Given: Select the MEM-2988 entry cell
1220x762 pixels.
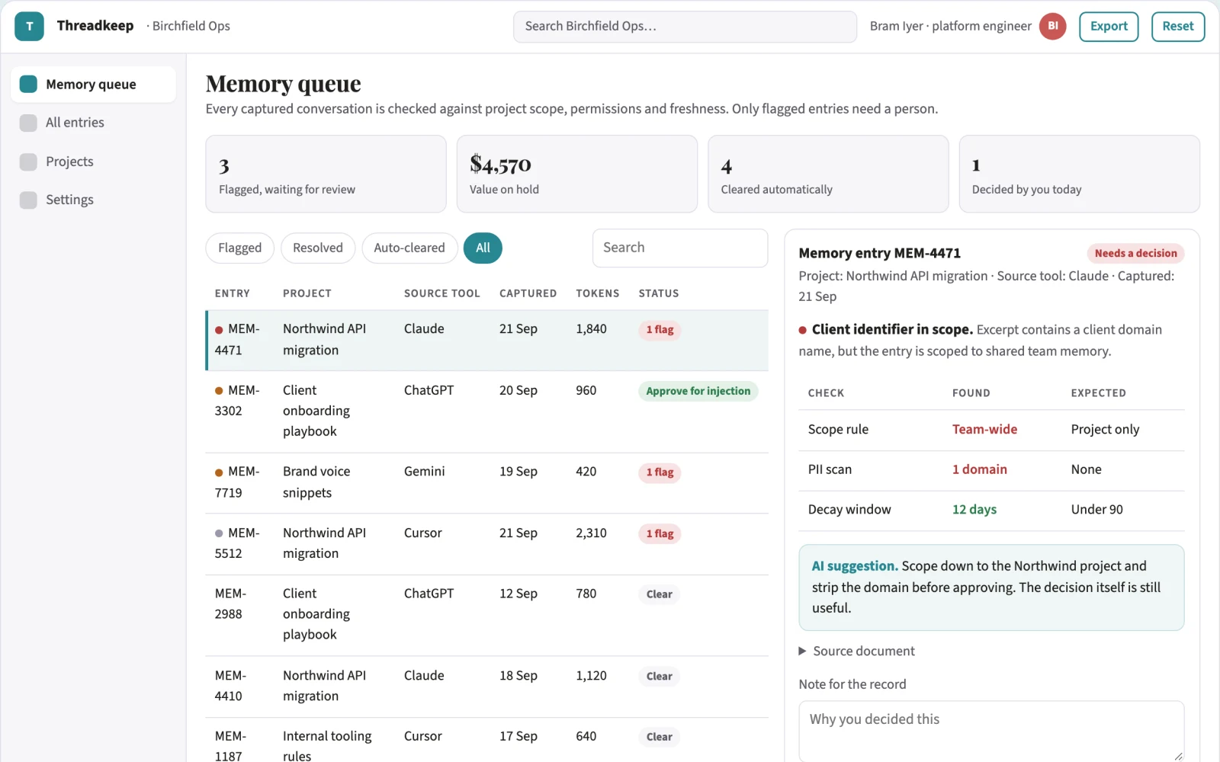Looking at the screenshot, I should point(239,615).
